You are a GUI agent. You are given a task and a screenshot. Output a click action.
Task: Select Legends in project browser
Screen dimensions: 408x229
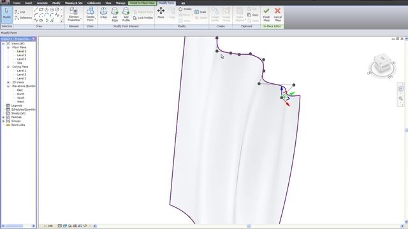pyautogui.click(x=17, y=106)
